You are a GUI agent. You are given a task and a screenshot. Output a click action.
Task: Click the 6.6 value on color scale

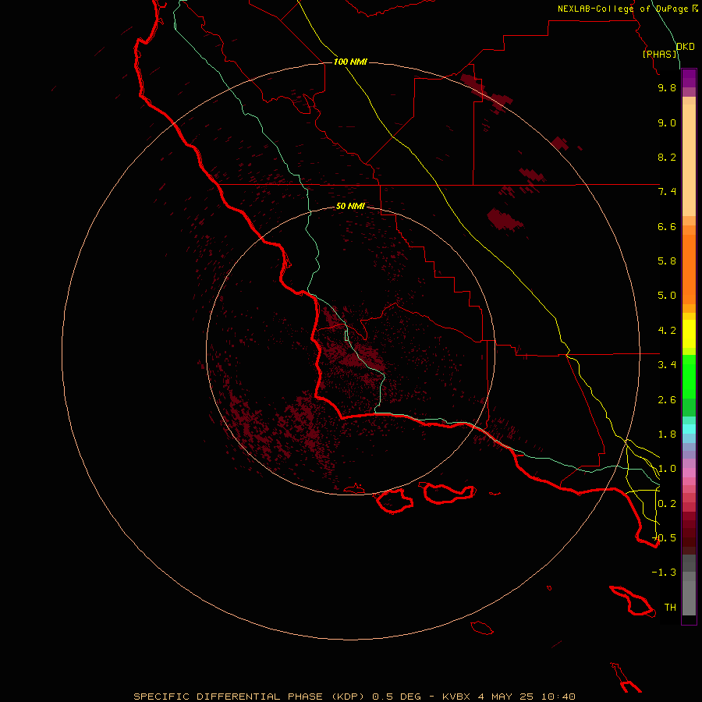point(667,226)
